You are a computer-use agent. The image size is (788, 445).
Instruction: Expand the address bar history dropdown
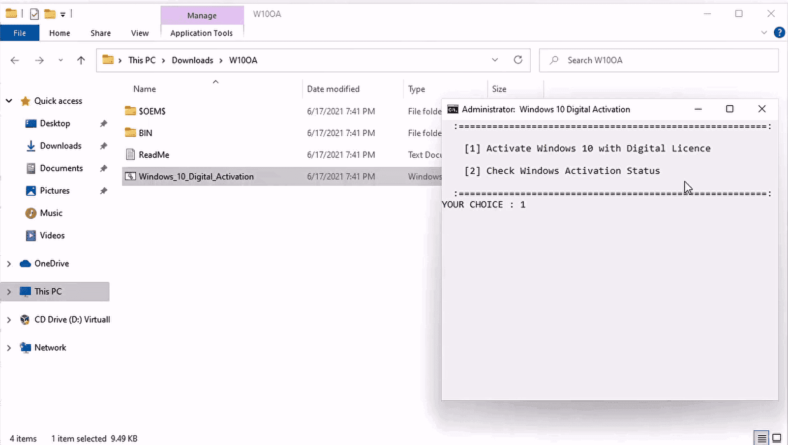[x=495, y=60]
